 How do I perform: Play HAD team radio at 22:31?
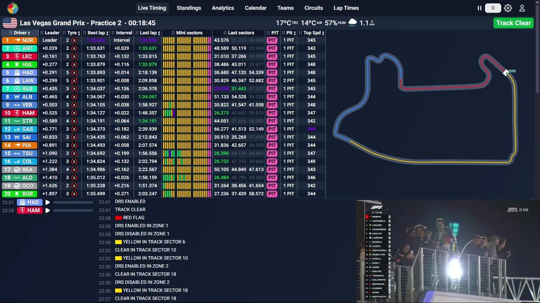(48, 202)
